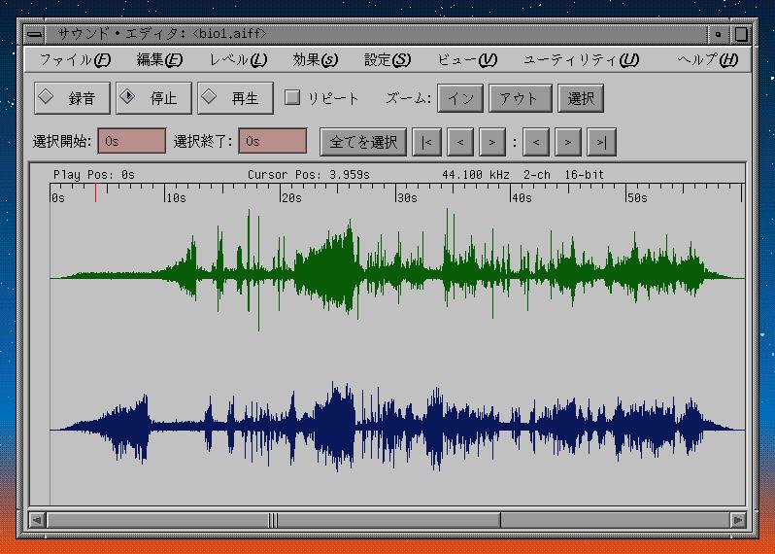Zoom in with the イン button
Viewport: 775px width, 554px height.
click(460, 98)
